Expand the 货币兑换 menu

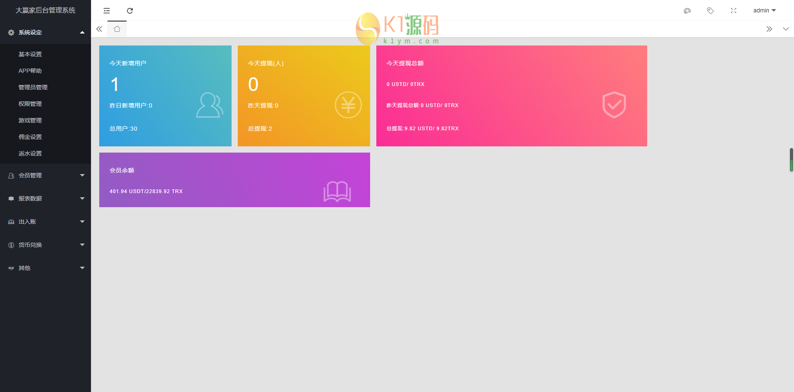[x=45, y=245]
